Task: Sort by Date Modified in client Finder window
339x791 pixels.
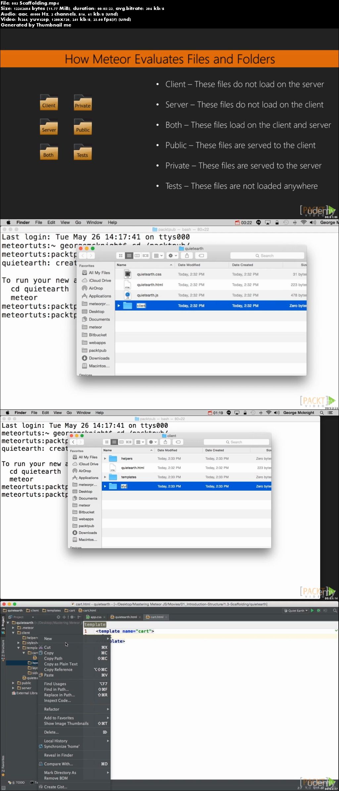Action: pos(178,450)
